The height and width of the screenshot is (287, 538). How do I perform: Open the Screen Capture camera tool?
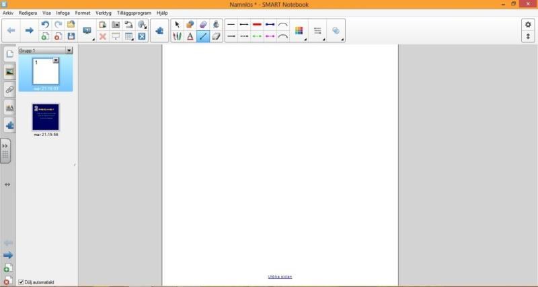pos(116,25)
